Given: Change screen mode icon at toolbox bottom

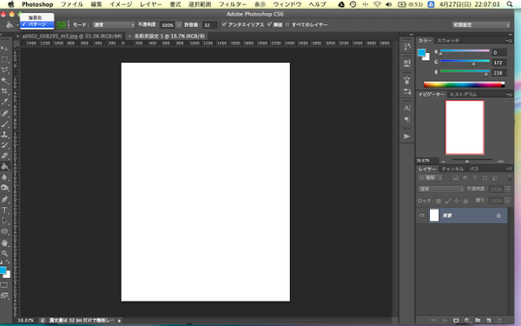Looking at the screenshot, I should click(x=4, y=296).
